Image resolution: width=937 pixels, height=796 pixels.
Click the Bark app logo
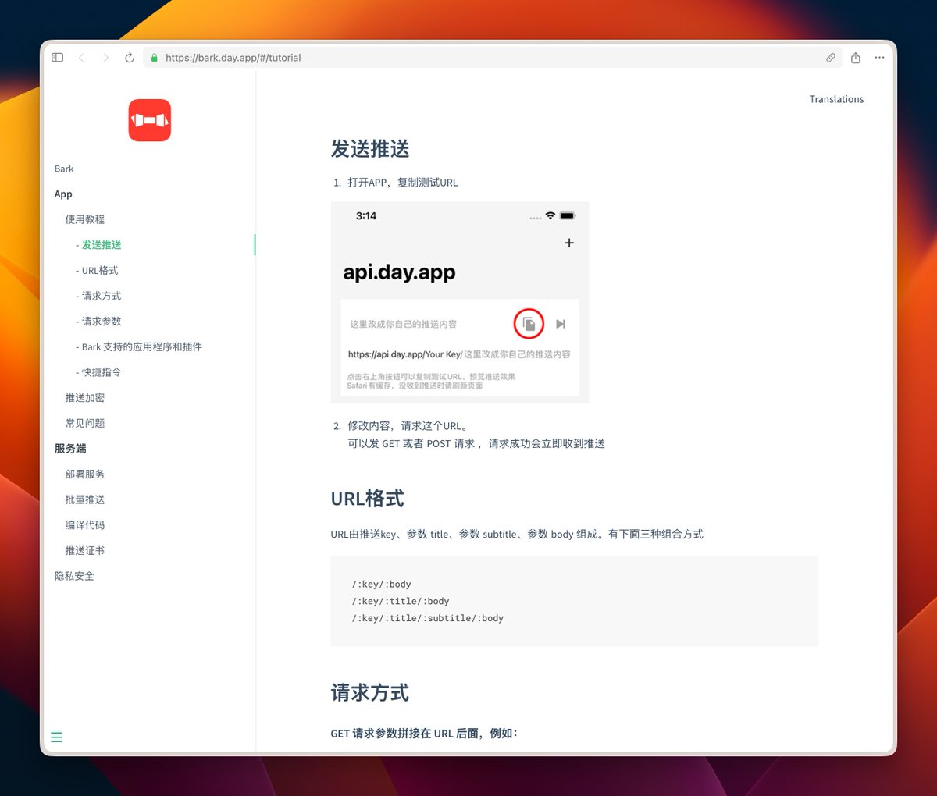pos(149,119)
